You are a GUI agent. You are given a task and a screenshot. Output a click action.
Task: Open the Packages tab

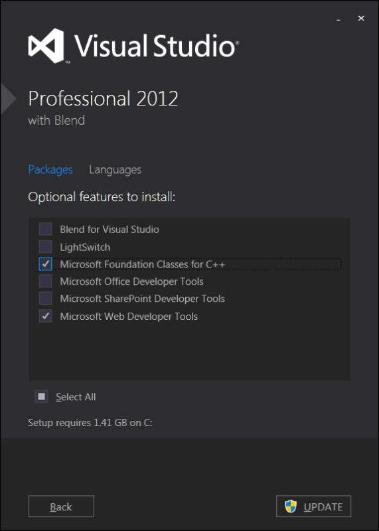click(x=50, y=169)
